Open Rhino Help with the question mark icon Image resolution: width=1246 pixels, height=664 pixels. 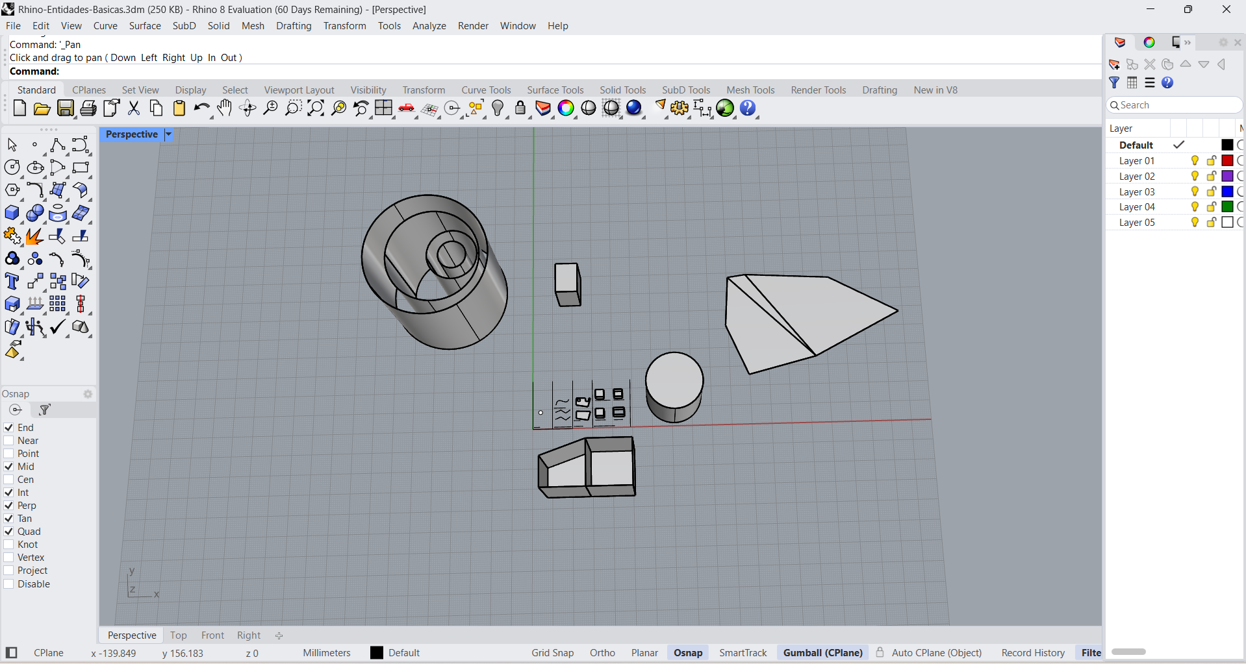[748, 108]
